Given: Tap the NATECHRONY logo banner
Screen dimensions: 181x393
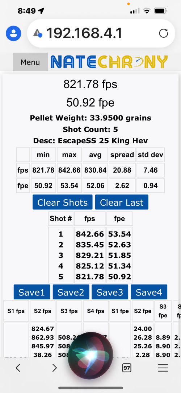Looking at the screenshot, I should click(x=109, y=62).
